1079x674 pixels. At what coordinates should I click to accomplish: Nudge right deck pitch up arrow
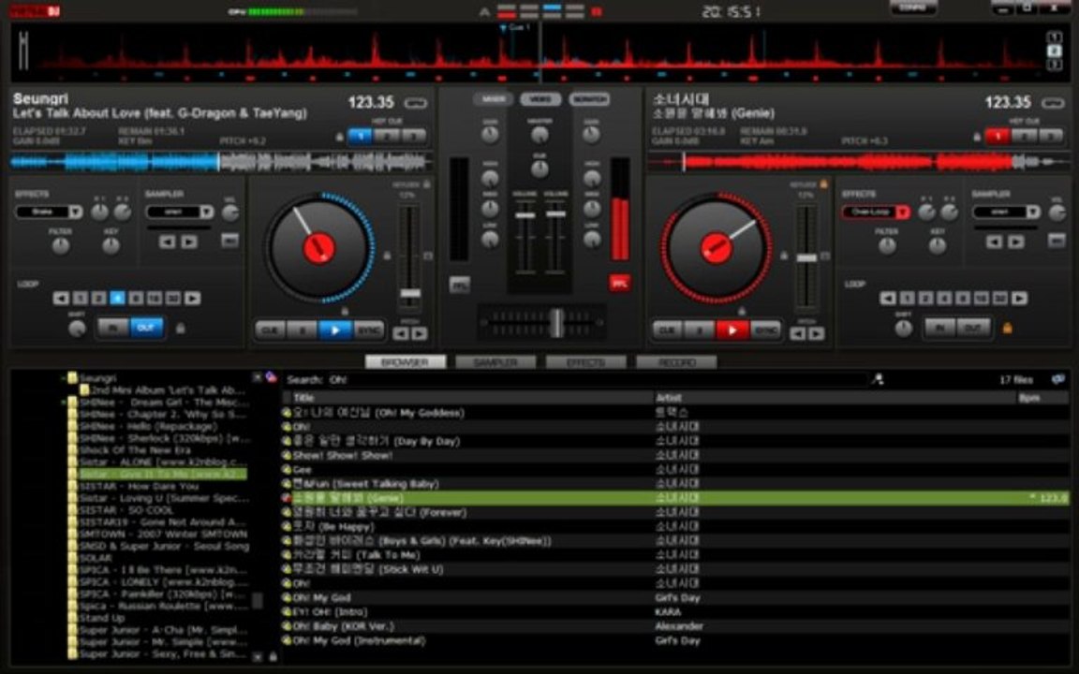[816, 333]
